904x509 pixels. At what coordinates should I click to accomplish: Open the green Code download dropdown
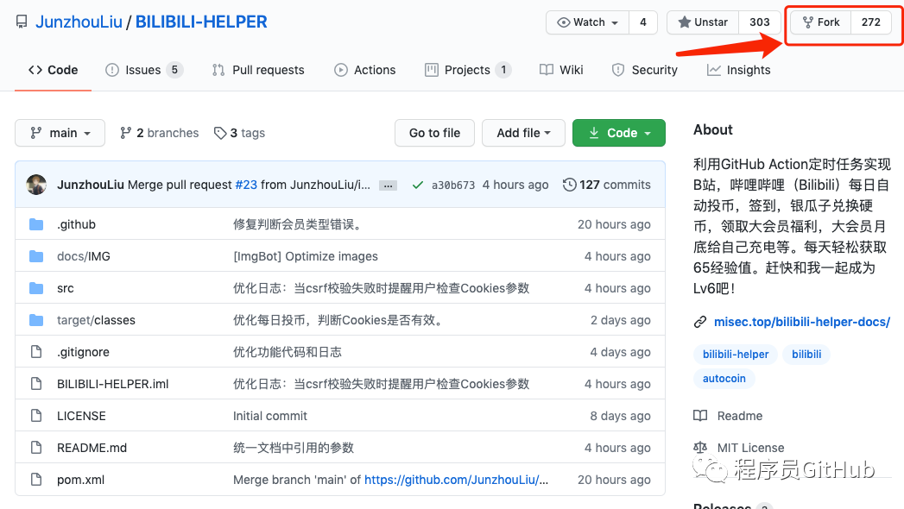(618, 133)
